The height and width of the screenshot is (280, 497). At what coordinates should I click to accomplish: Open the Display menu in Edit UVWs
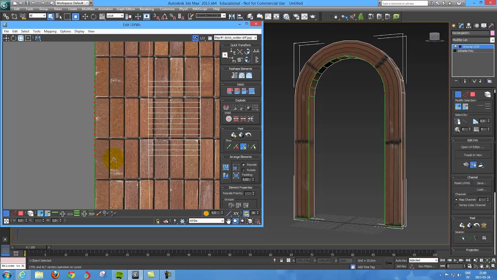(x=79, y=31)
